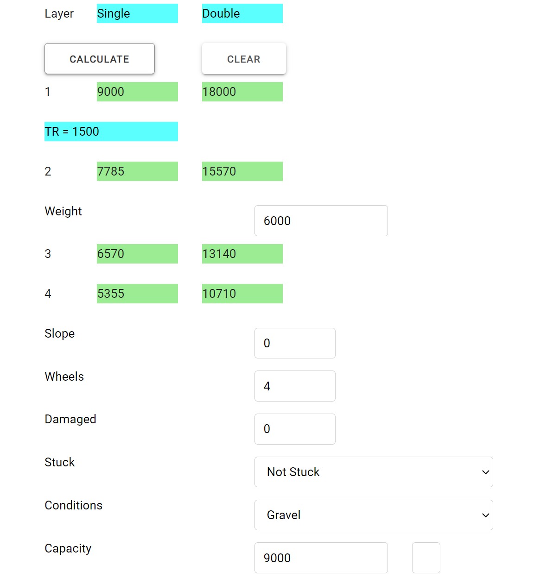Screen dimensions: 540x584
Task: Select the row 2 single value 7785
Action: [137, 171]
